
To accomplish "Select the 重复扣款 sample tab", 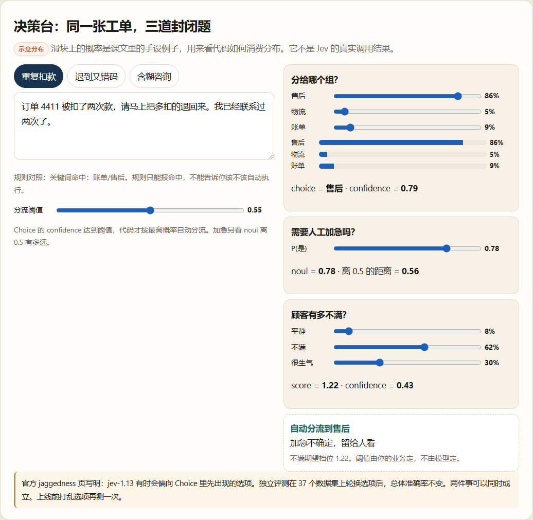I will [x=39, y=76].
